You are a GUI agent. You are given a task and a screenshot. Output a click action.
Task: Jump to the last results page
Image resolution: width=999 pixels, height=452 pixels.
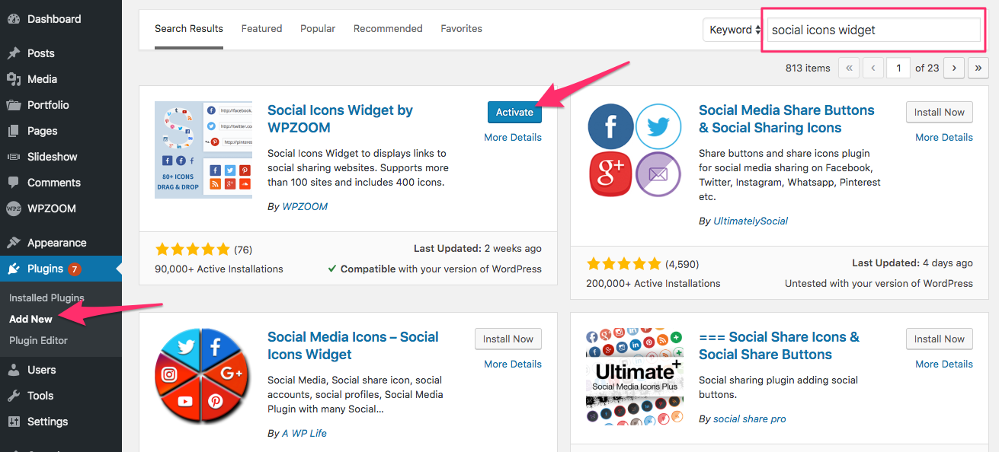(978, 68)
